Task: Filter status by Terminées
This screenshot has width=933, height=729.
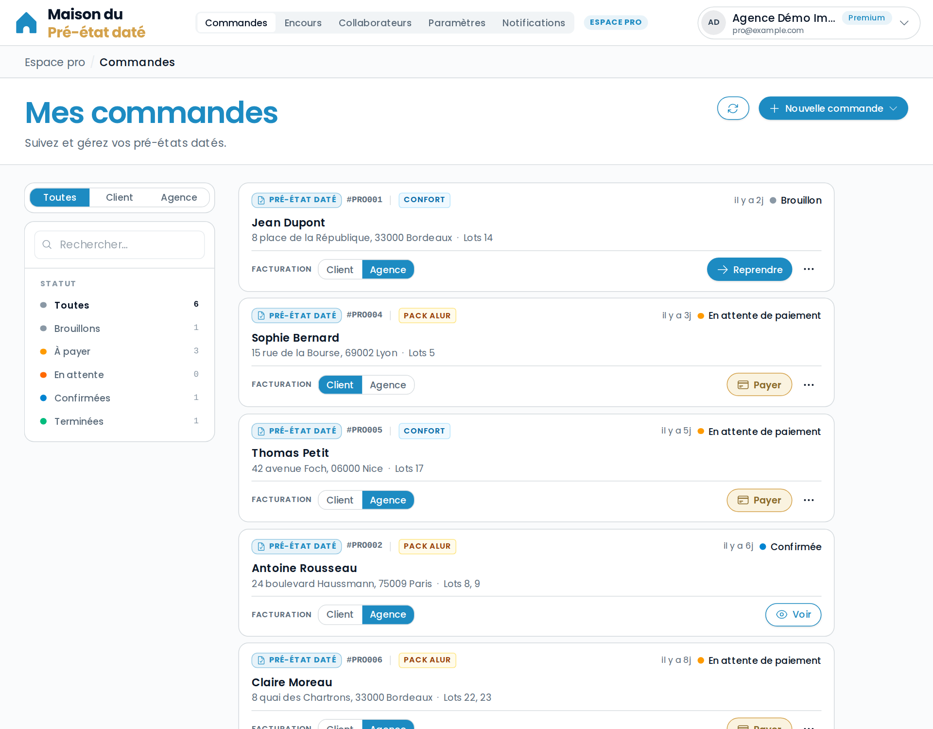Action: coord(120,421)
